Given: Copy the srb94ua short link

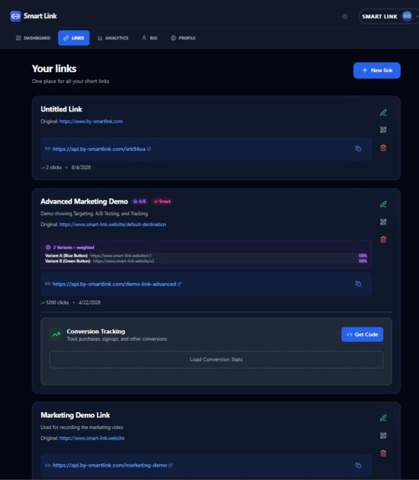Looking at the screenshot, I should [x=358, y=149].
